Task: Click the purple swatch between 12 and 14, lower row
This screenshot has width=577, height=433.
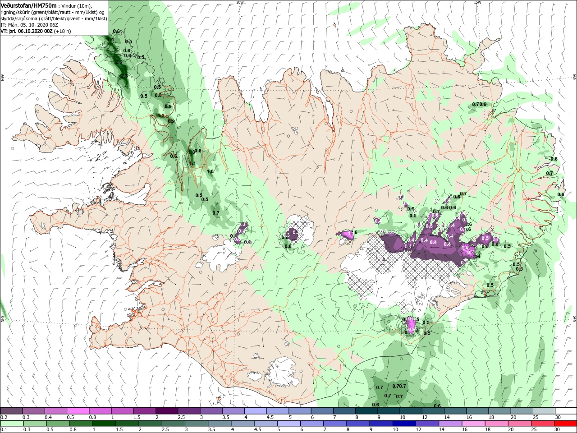Action: 426,424
